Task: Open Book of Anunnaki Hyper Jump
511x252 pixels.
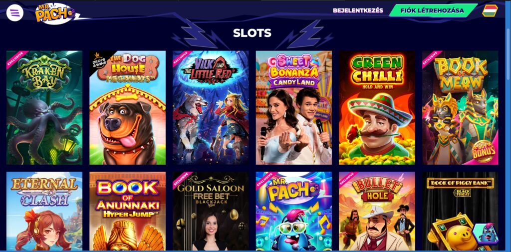Action: [127, 211]
